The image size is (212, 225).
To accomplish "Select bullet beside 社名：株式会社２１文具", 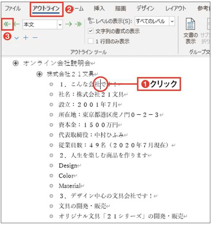I will click(x=51, y=94).
